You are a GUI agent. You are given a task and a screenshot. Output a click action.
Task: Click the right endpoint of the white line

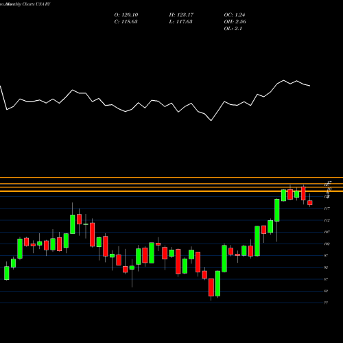[310, 86]
